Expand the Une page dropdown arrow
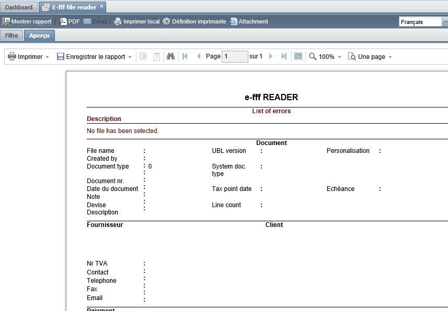 (390, 57)
